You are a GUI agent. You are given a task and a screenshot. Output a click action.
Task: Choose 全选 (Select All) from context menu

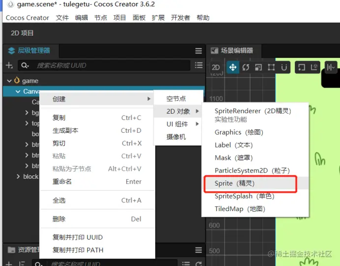97,200
